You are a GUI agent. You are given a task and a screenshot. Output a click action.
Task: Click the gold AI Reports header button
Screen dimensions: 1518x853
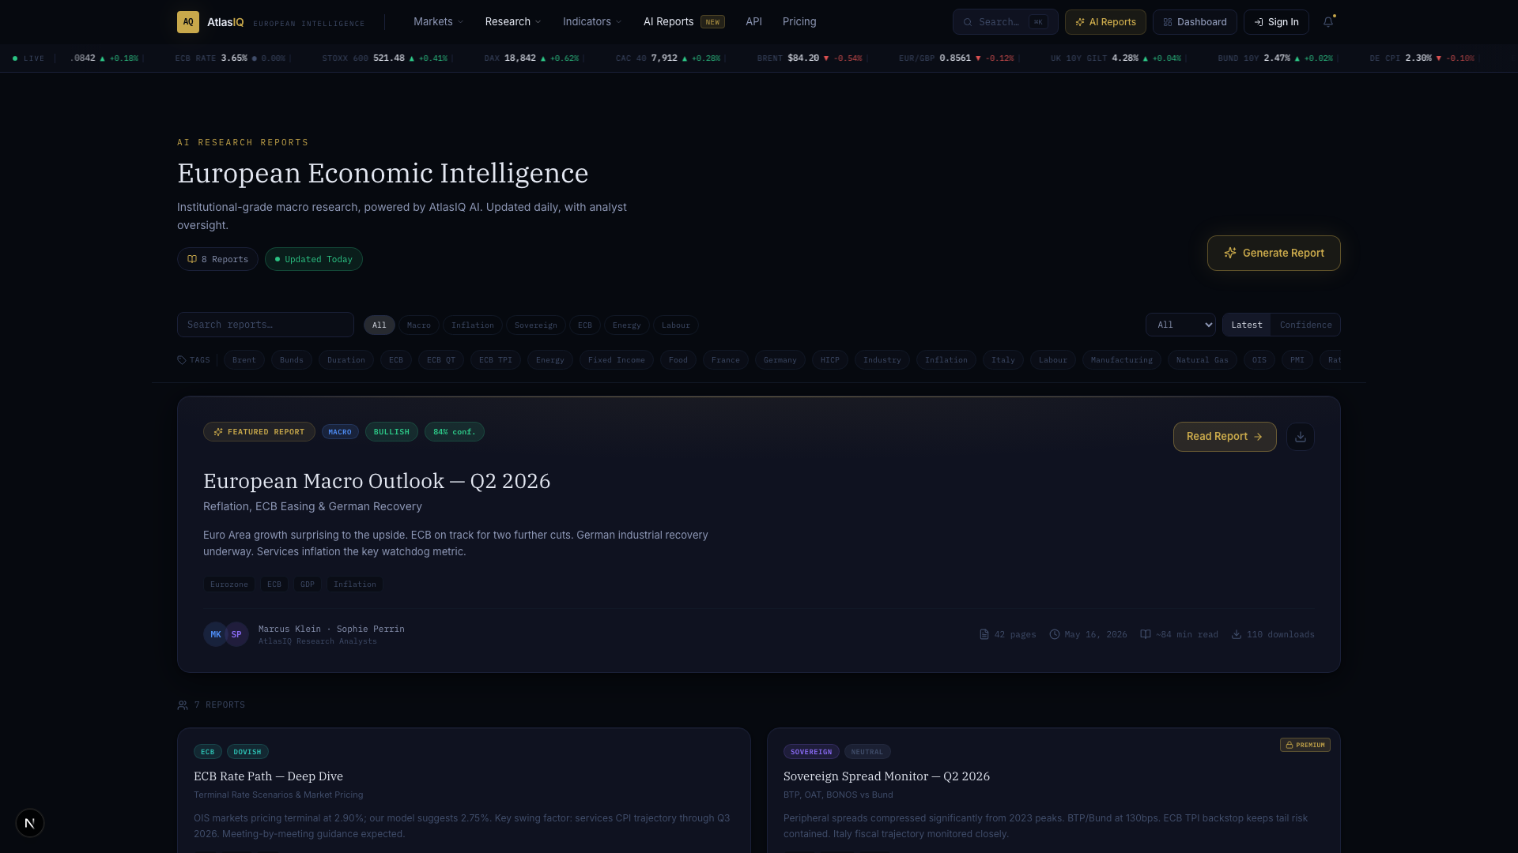pos(1105,22)
